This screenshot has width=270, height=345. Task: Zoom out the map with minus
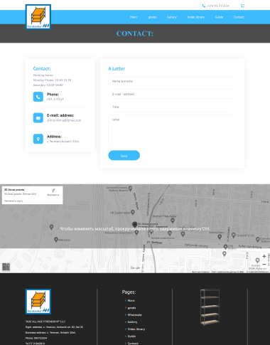pos(264,264)
